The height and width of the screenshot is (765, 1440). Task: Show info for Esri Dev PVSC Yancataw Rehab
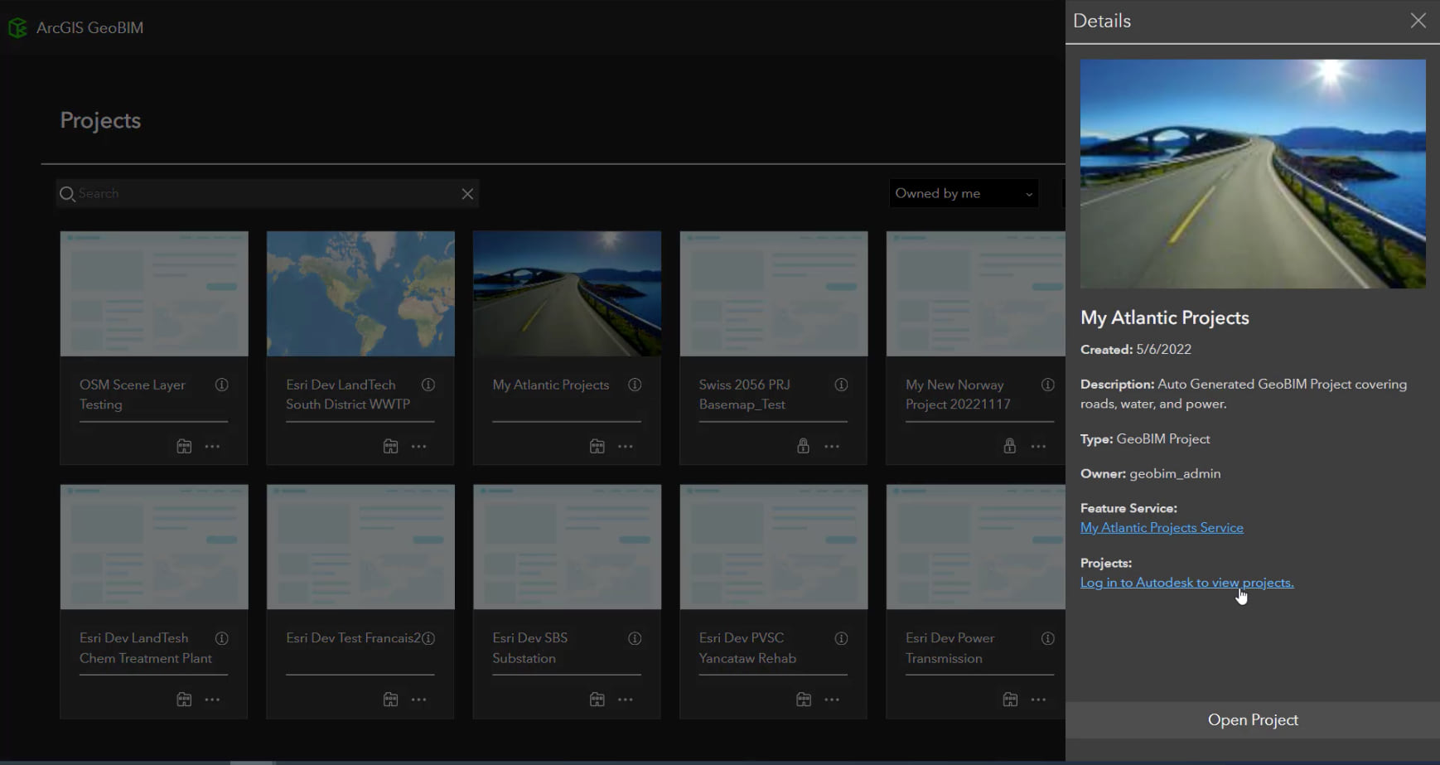841,638
